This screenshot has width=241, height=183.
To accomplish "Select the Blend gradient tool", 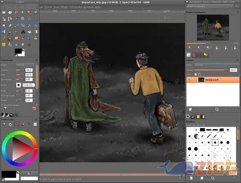I will [x=36, y=32].
